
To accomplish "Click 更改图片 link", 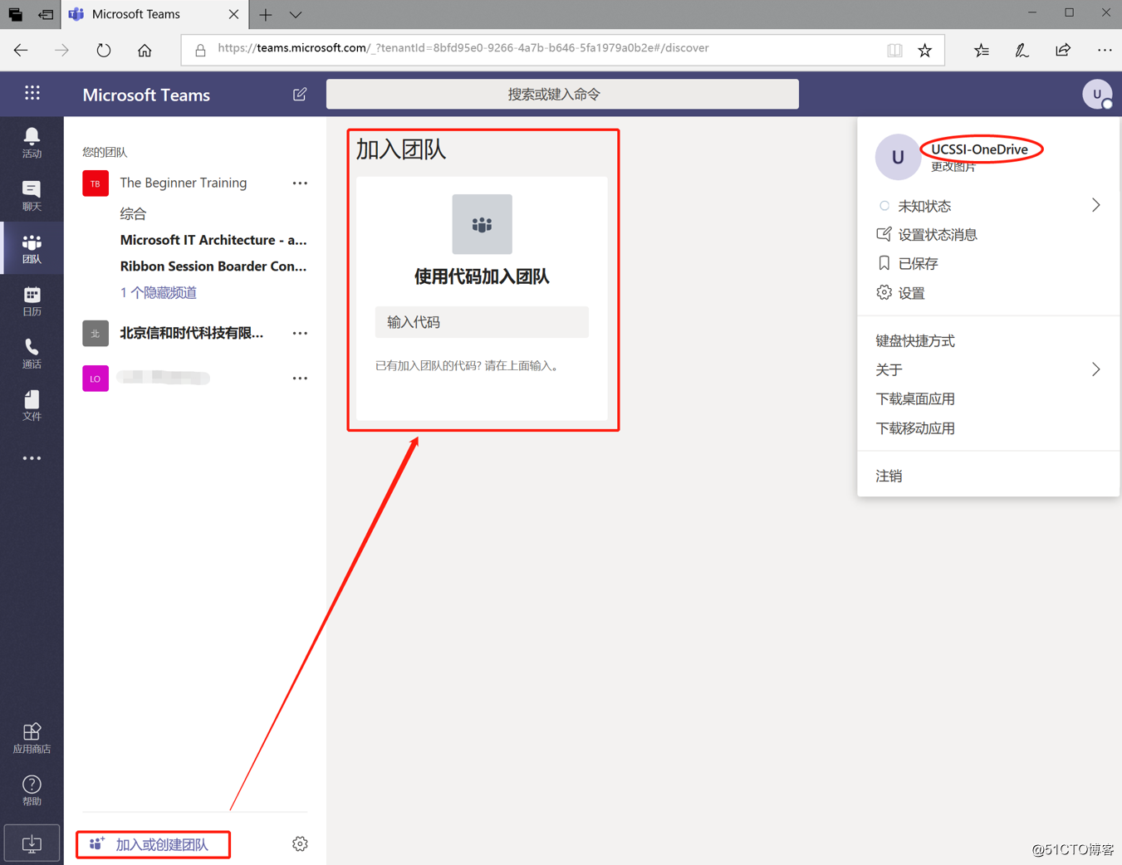I will (953, 167).
